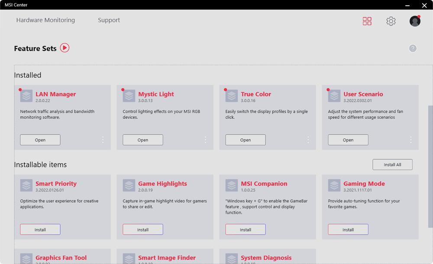Minimize the MSI Center window

point(407,5)
